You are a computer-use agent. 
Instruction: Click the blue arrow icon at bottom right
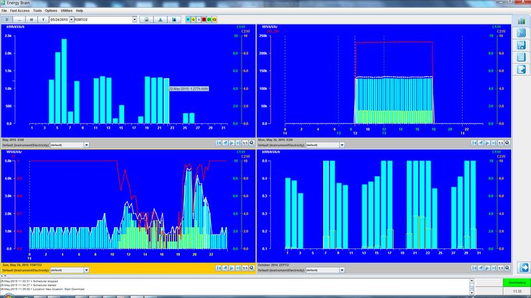[x=524, y=268]
